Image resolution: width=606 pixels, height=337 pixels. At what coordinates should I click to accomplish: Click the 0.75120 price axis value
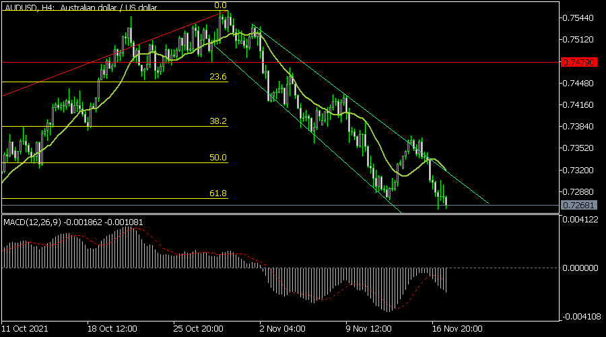[578, 40]
